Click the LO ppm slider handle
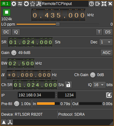Screen dimensions: 114x126 (58, 24)
